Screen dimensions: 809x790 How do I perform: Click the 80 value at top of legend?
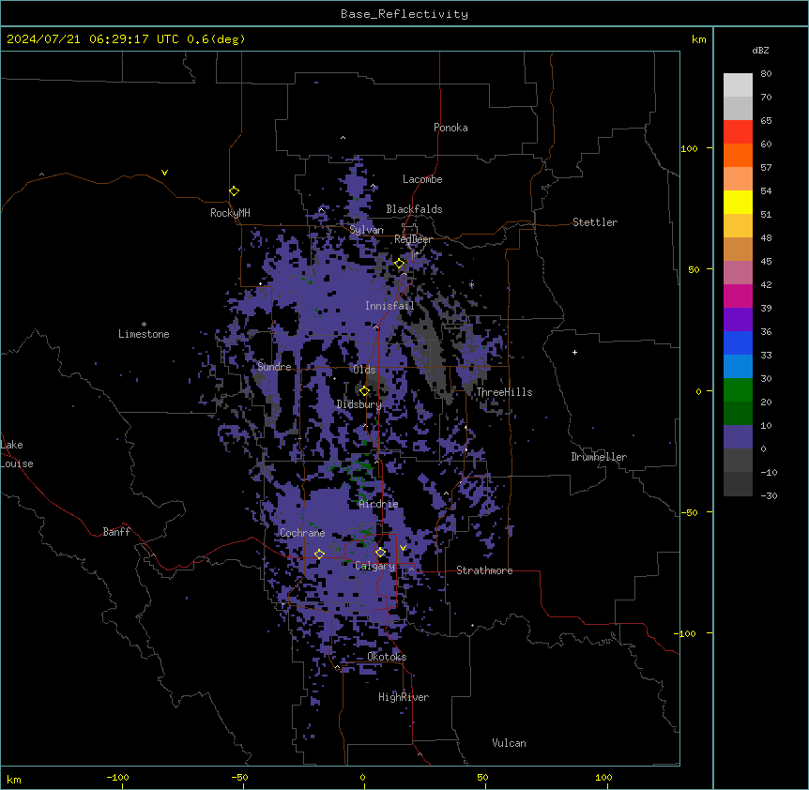766,74
